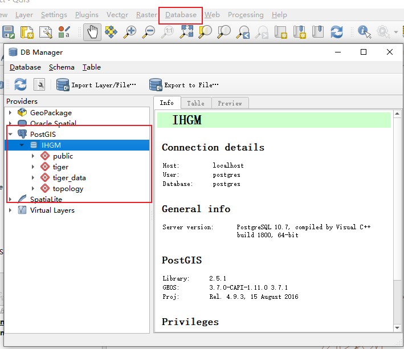
Task: Select the public schema item
Action: coord(63,156)
